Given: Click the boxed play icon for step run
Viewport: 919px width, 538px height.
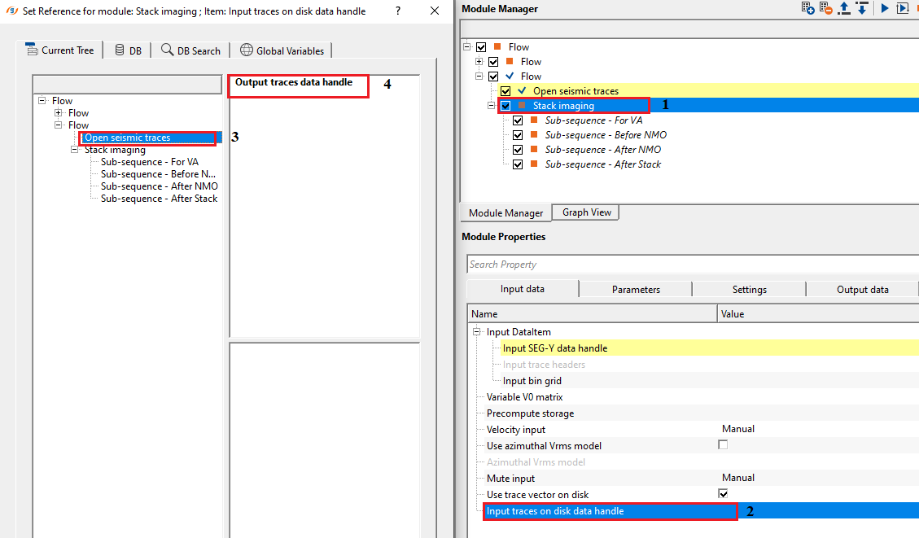Looking at the screenshot, I should click(x=902, y=8).
